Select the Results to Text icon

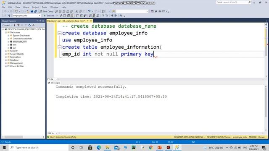90,16
